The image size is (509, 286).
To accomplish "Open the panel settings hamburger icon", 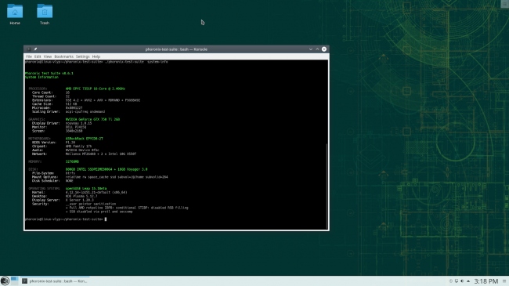I will [504, 281].
